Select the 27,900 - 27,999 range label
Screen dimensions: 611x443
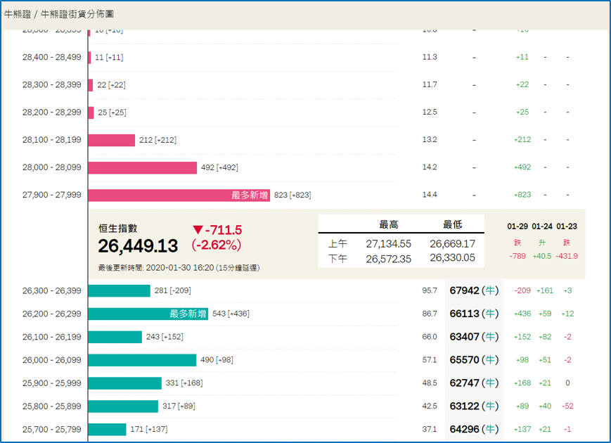point(52,195)
